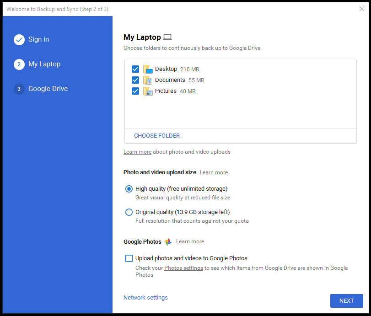Click the Google Photos pinwheel icon
Image resolution: width=371 pixels, height=316 pixels.
pyautogui.click(x=168, y=242)
